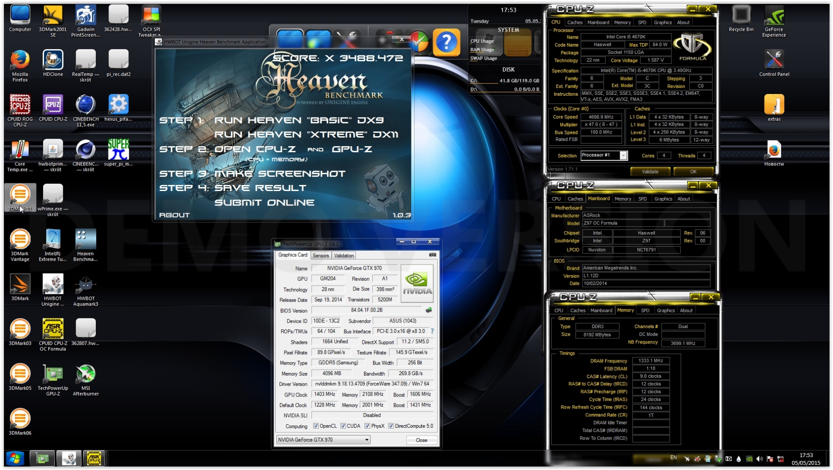Open the NVIDIA tray icon in the taskbar
The width and height of the screenshot is (833, 470).
pyautogui.click(x=749, y=459)
